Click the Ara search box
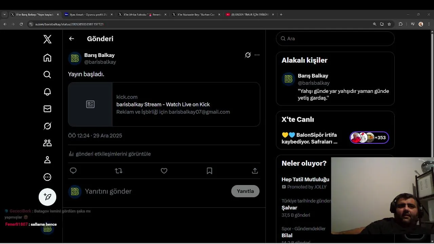The width and height of the screenshot is (434, 244). (x=335, y=39)
